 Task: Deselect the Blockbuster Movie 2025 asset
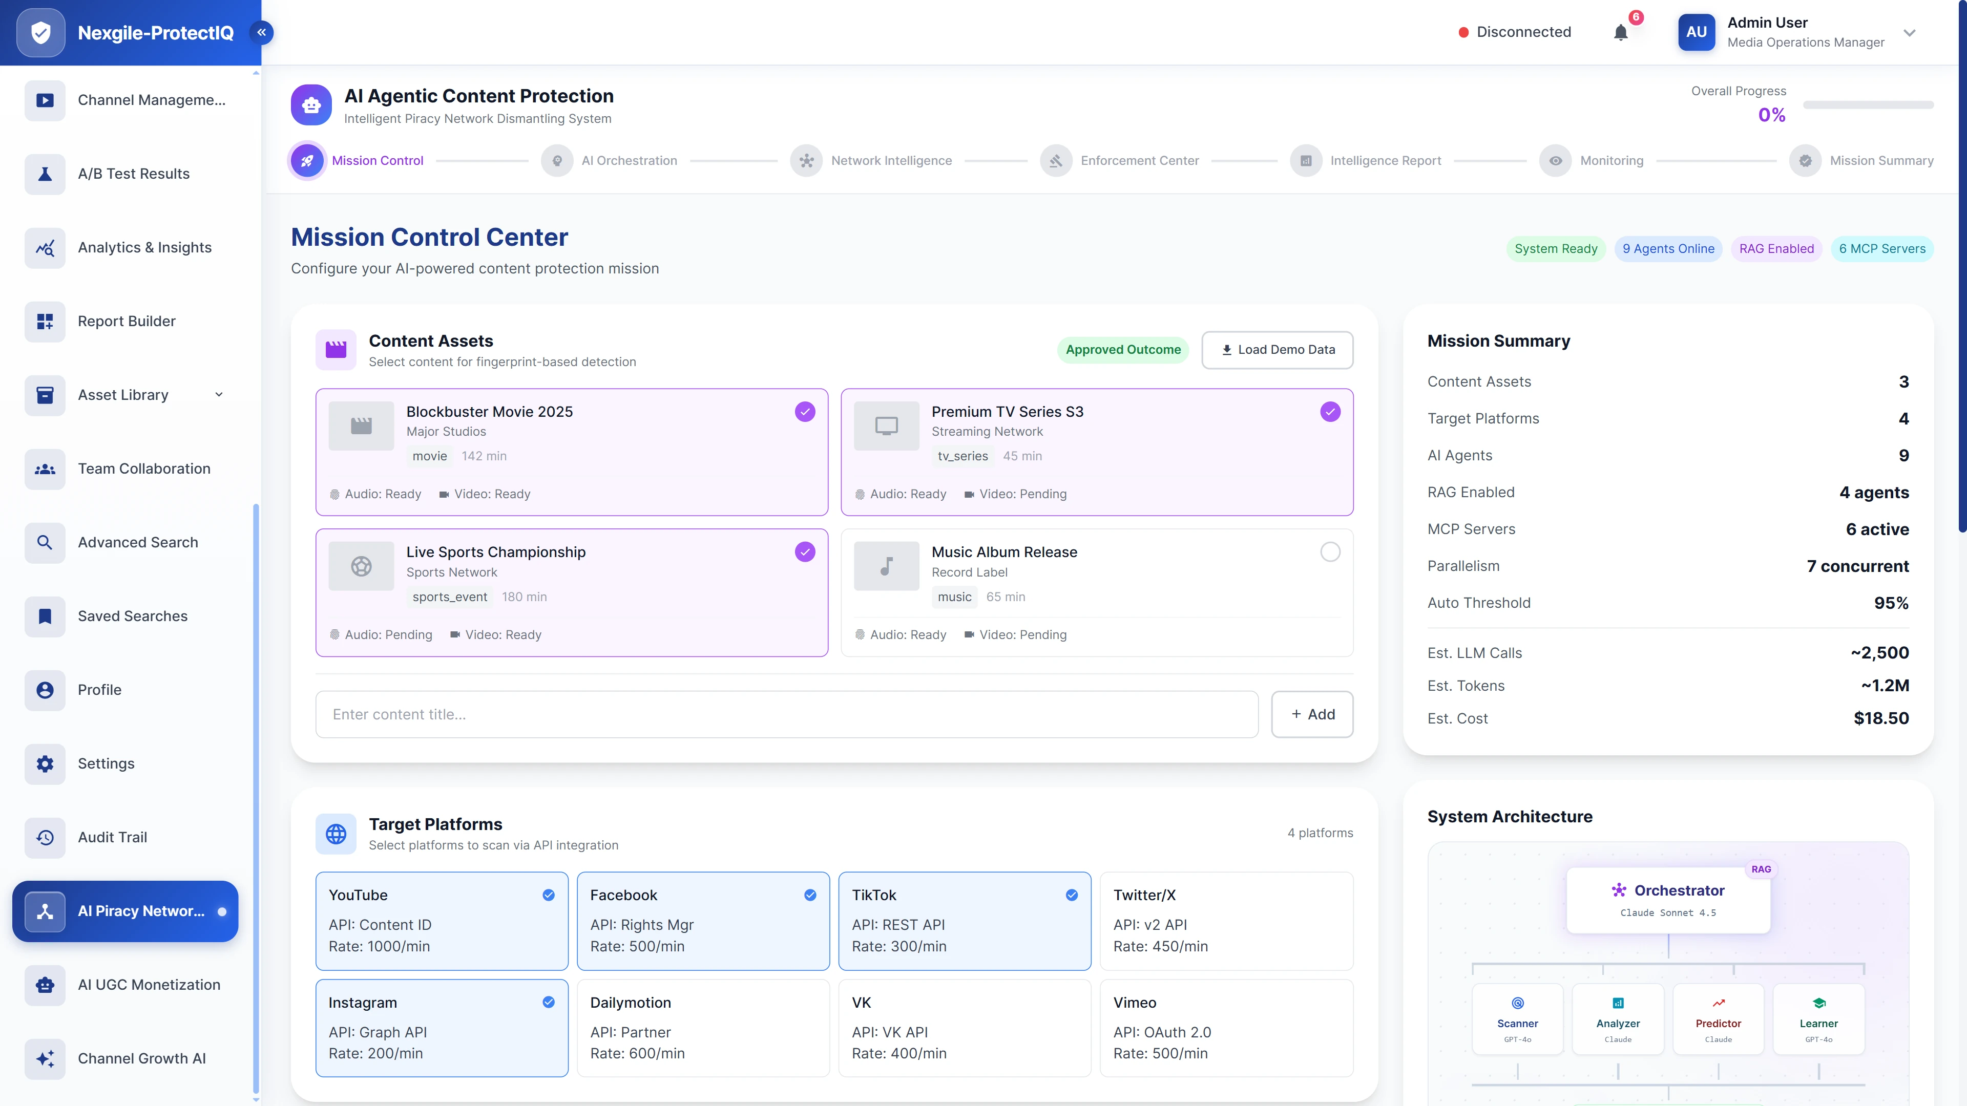coord(805,411)
